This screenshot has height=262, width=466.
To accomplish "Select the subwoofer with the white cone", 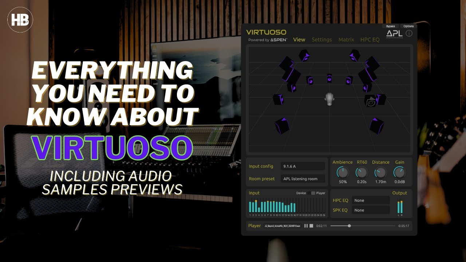I will (371, 101).
